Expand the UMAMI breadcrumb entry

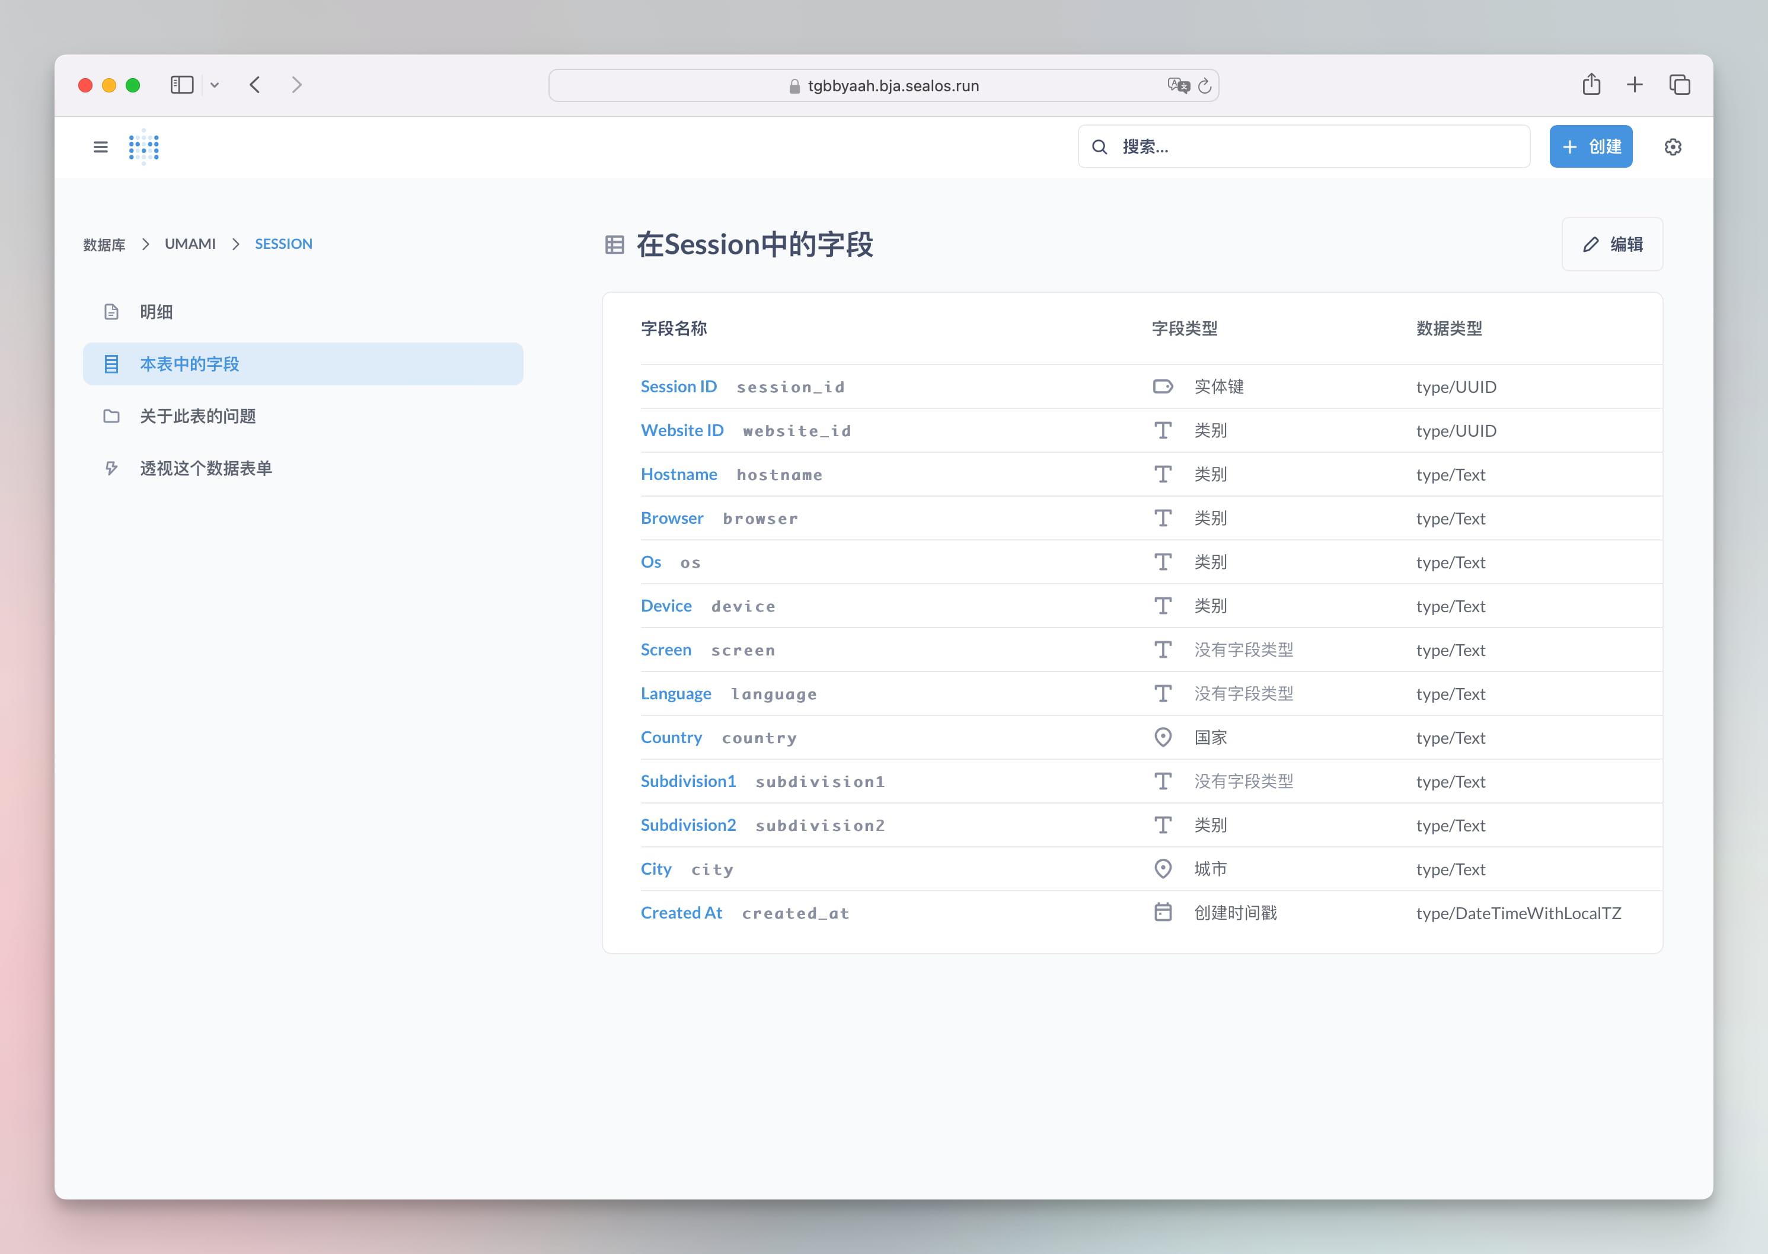[190, 243]
